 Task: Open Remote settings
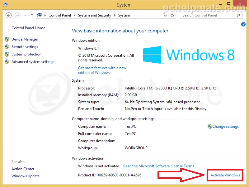(25, 47)
